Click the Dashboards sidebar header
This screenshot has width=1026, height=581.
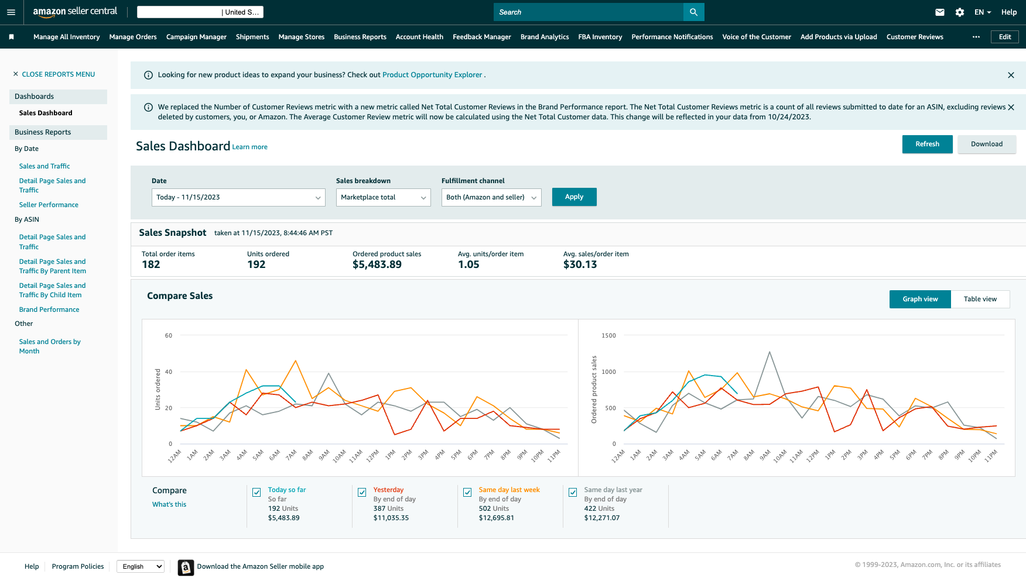[x=58, y=97]
